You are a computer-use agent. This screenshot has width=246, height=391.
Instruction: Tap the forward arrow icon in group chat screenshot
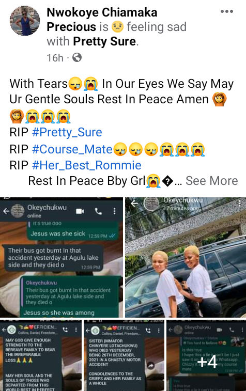(x=151, y=366)
